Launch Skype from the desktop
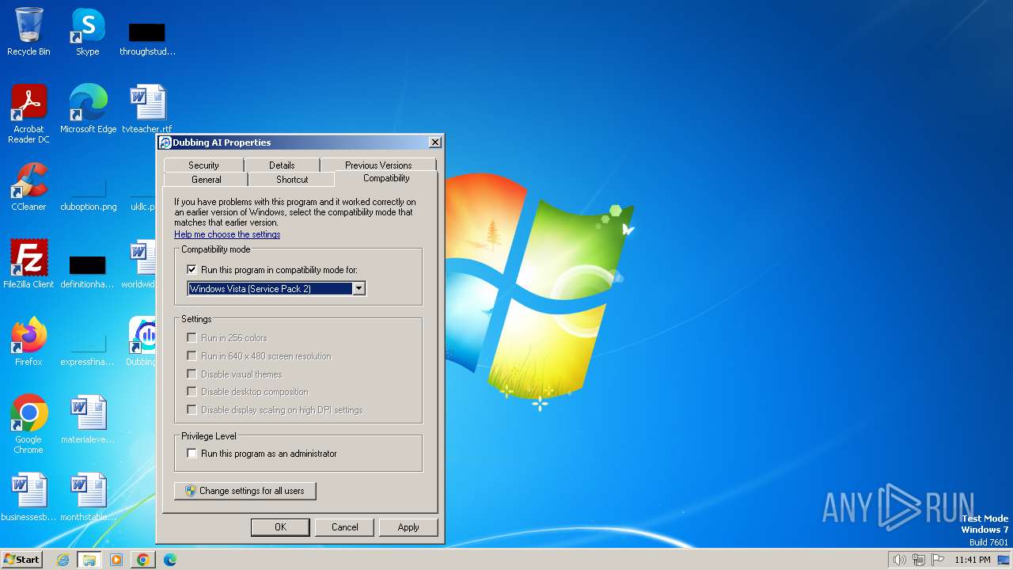The image size is (1013, 570). pyautogui.click(x=87, y=32)
